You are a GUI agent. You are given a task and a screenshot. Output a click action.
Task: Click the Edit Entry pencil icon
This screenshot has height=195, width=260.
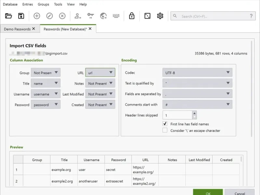(x=49, y=16)
